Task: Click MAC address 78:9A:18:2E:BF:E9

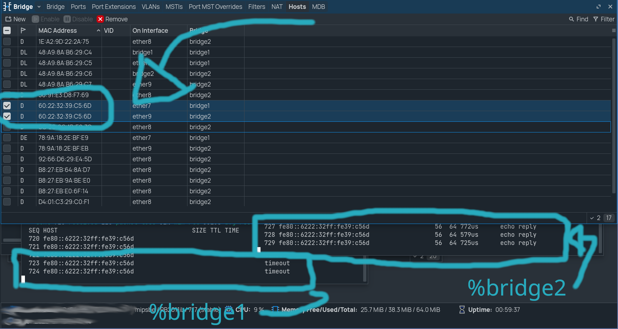Action: tap(63, 138)
